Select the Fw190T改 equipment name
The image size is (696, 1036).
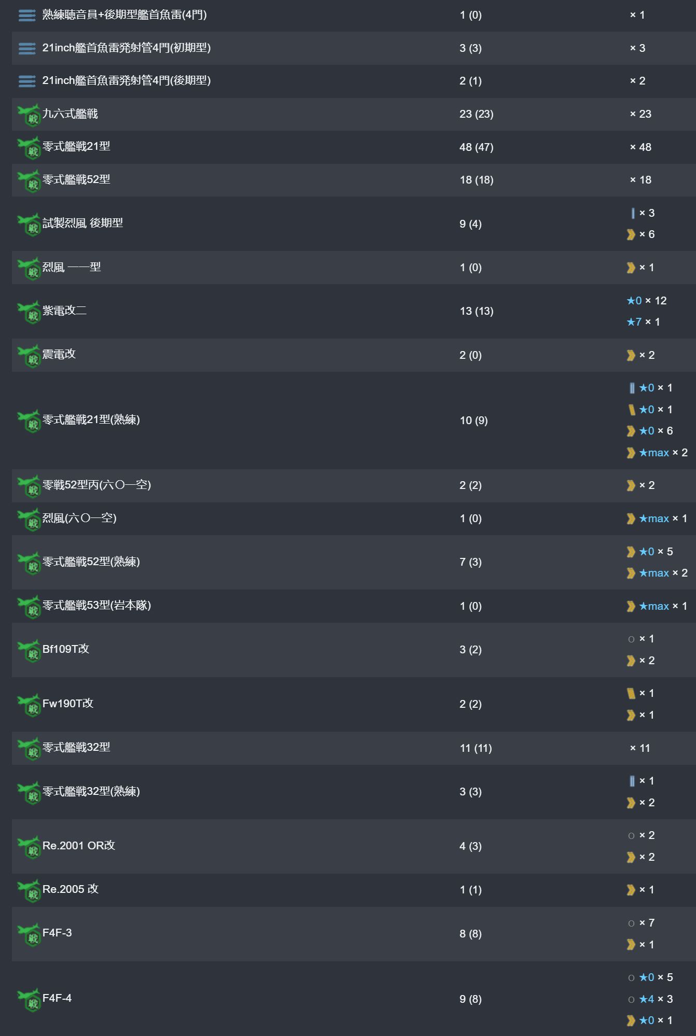click(x=68, y=703)
